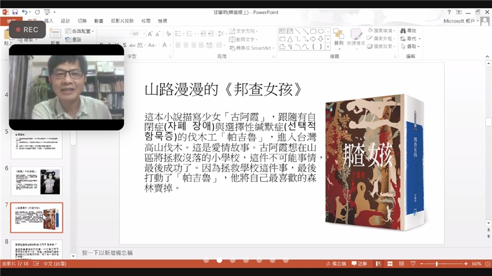The image size is (492, 276).
Task: Toggle text shadow S formatting
Action: 124,45
